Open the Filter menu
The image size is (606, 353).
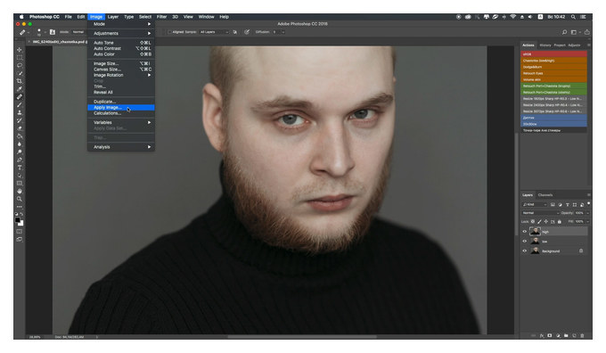tap(161, 17)
